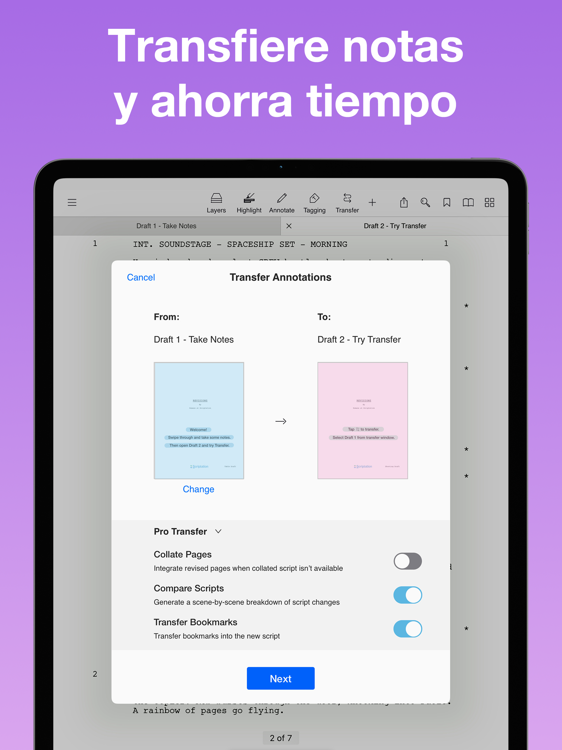Close the Draft 2 tab
The width and height of the screenshot is (562, 750).
[289, 226]
